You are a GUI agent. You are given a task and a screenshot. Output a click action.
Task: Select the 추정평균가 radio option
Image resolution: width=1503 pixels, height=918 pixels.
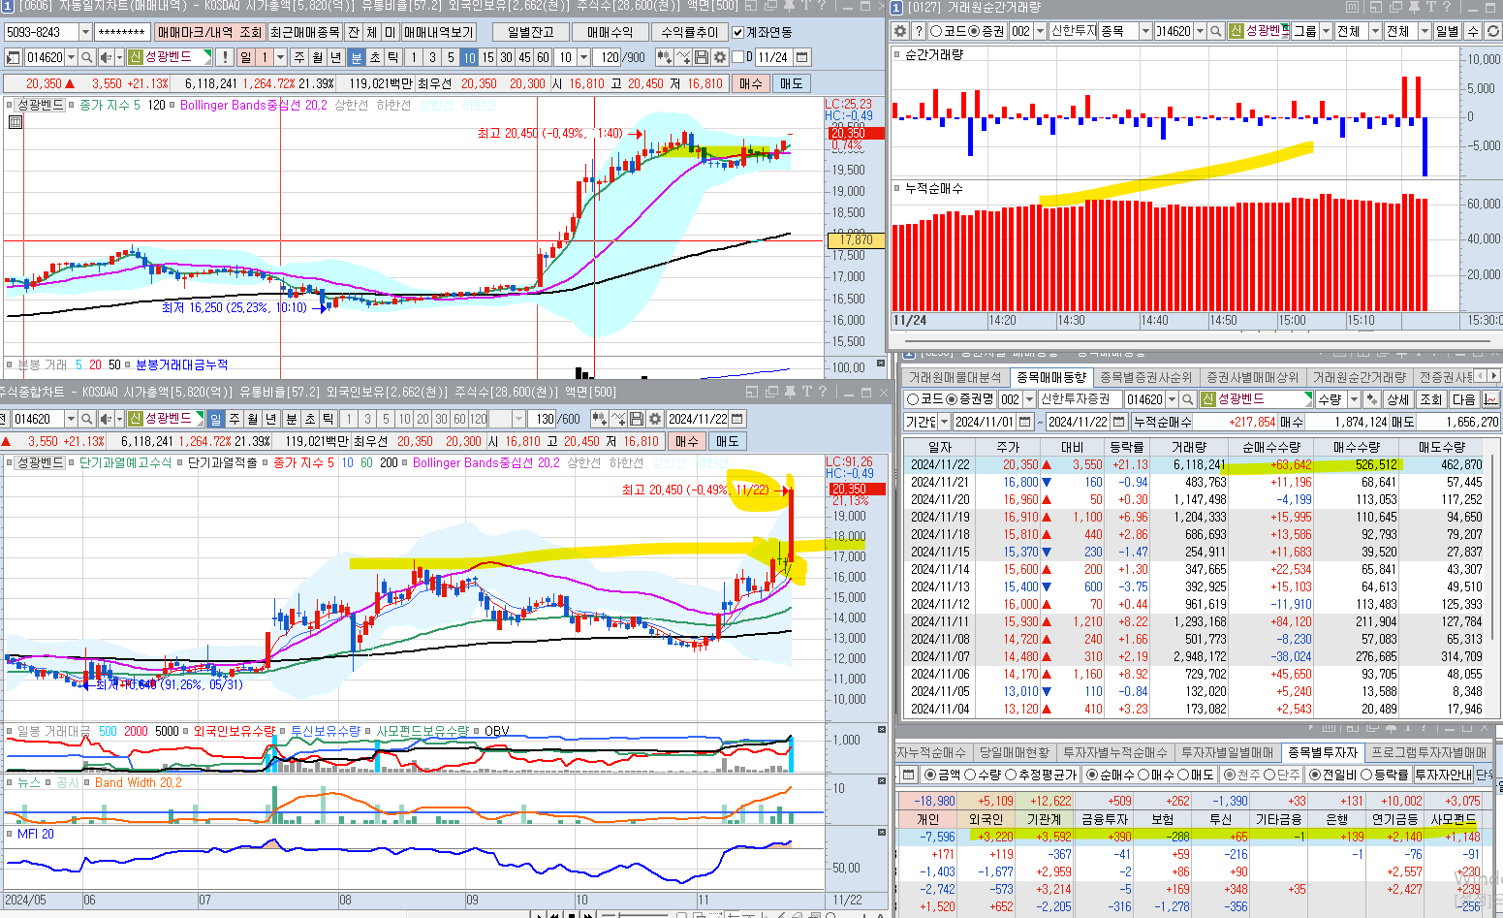tap(1010, 775)
